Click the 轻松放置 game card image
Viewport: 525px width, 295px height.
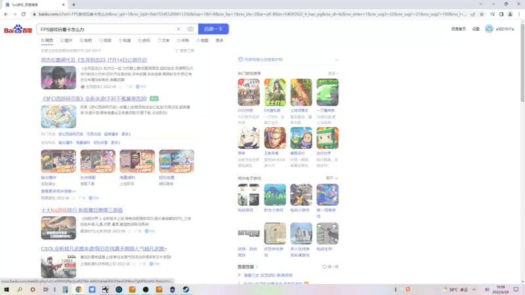tap(177, 161)
